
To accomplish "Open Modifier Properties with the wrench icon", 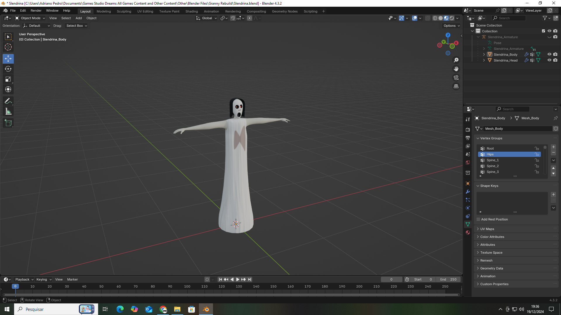I will [467, 192].
